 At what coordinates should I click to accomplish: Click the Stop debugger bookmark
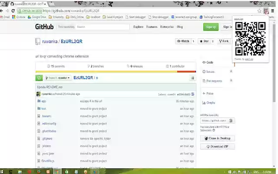tap(159, 17)
